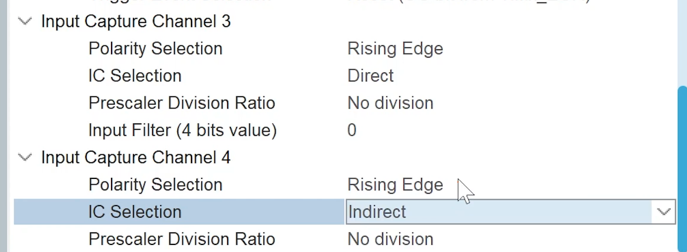Click the Input Filter value 0
Screen dimensions: 687x252
click(352, 130)
